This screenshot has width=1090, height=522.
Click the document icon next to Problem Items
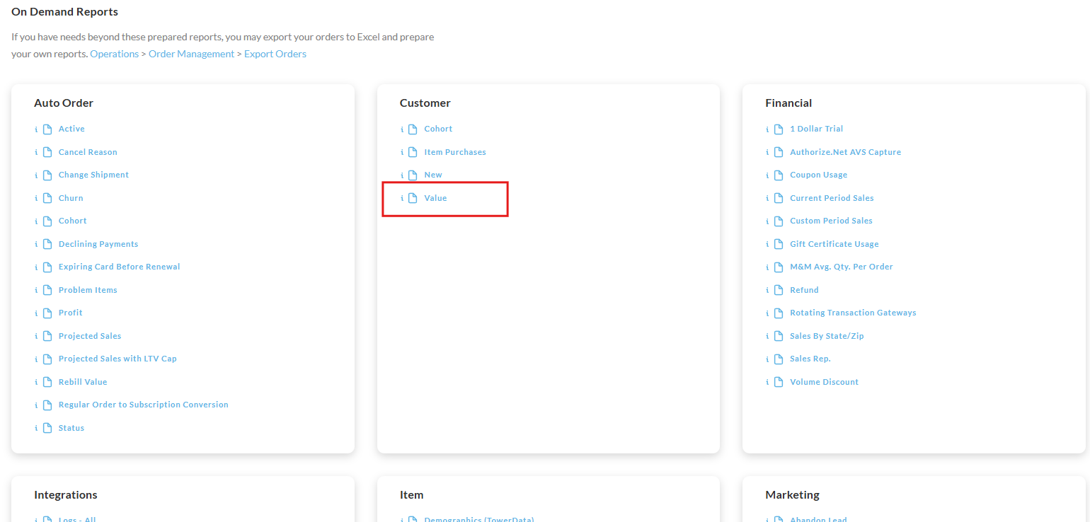pyautogui.click(x=47, y=290)
